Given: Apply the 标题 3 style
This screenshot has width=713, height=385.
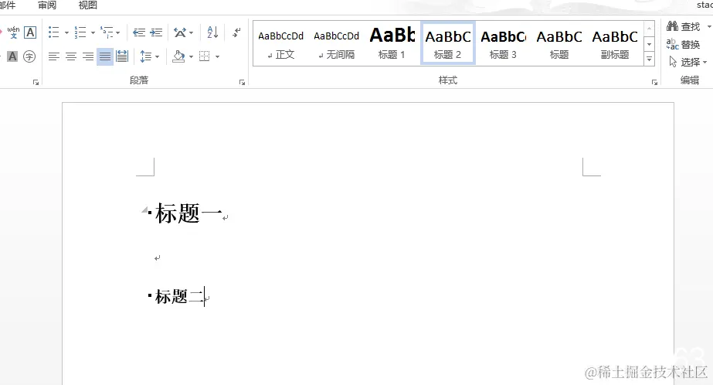Looking at the screenshot, I should (x=503, y=44).
